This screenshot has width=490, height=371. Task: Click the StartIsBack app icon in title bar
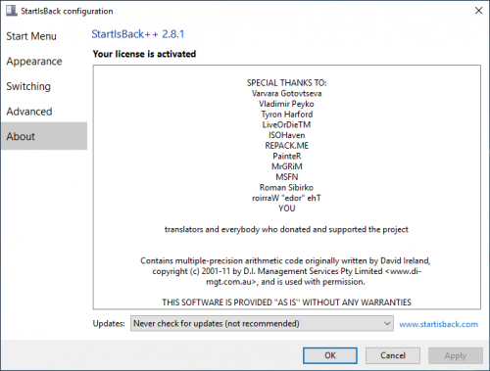pyautogui.click(x=12, y=11)
